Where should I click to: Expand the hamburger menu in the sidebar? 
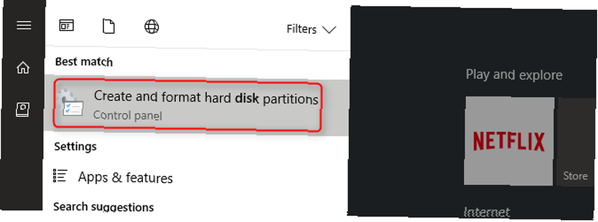tap(24, 25)
